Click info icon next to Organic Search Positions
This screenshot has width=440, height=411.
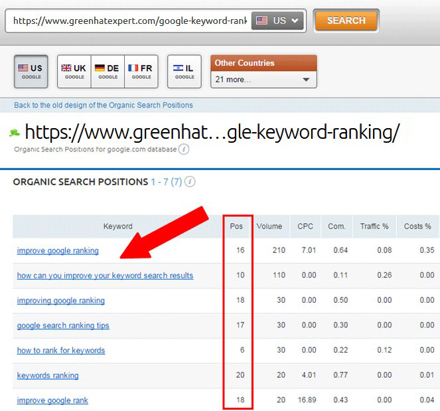[x=190, y=182]
